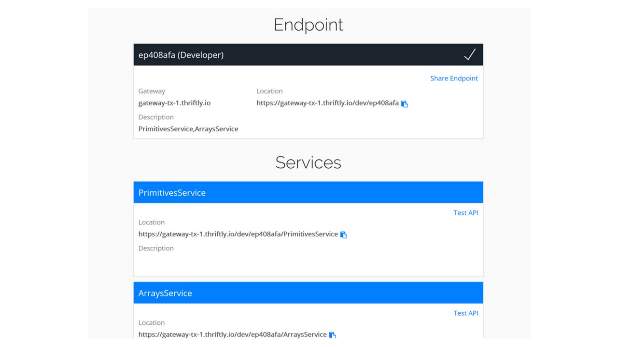Click the Gateway field label

click(152, 91)
